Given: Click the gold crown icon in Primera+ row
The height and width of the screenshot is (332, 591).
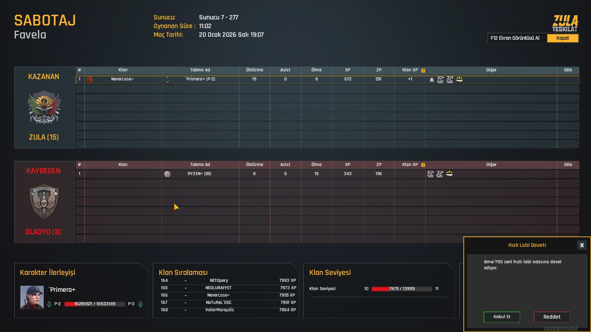Looking at the screenshot, I should pyautogui.click(x=459, y=79).
